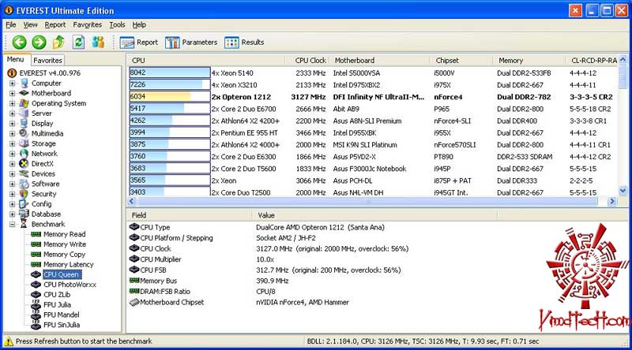Sort by Motherboard column header
This screenshot has width=632, height=350.
pyautogui.click(x=380, y=61)
